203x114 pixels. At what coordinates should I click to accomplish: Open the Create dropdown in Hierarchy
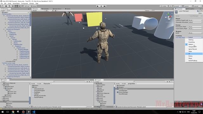click(3, 10)
